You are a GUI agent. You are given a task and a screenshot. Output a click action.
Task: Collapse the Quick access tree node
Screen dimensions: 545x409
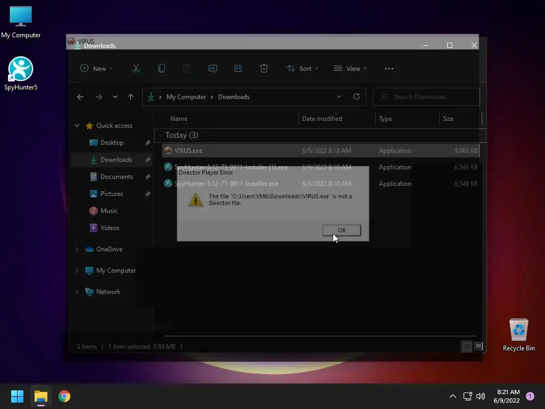point(77,126)
